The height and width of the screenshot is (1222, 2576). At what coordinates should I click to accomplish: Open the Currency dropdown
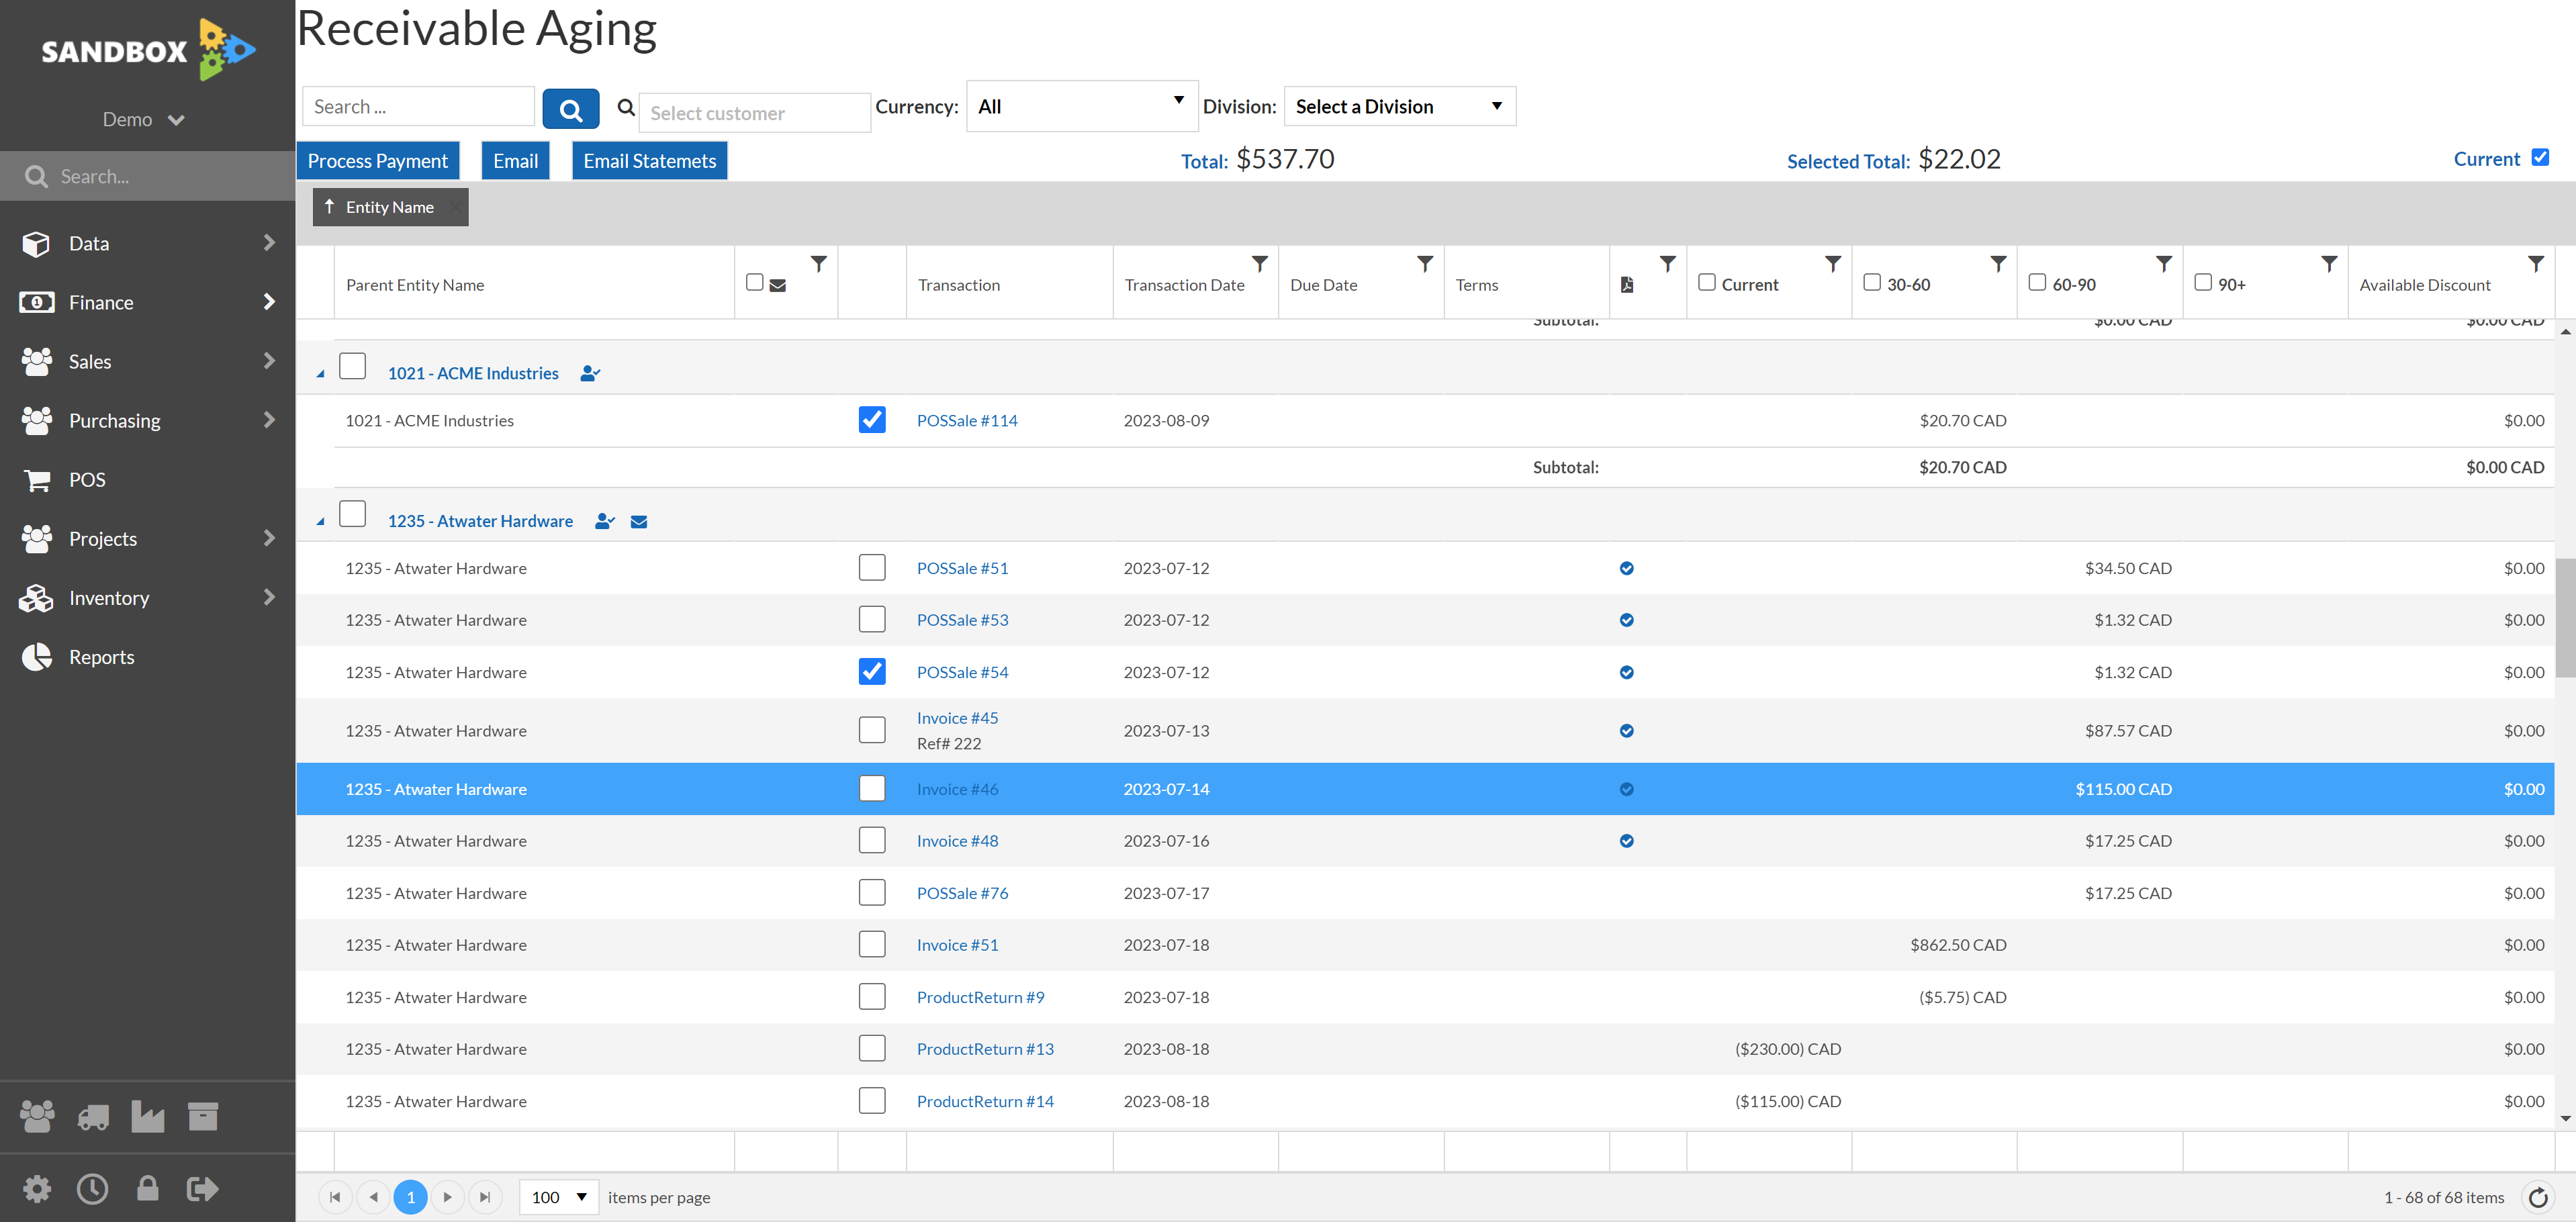point(1082,107)
